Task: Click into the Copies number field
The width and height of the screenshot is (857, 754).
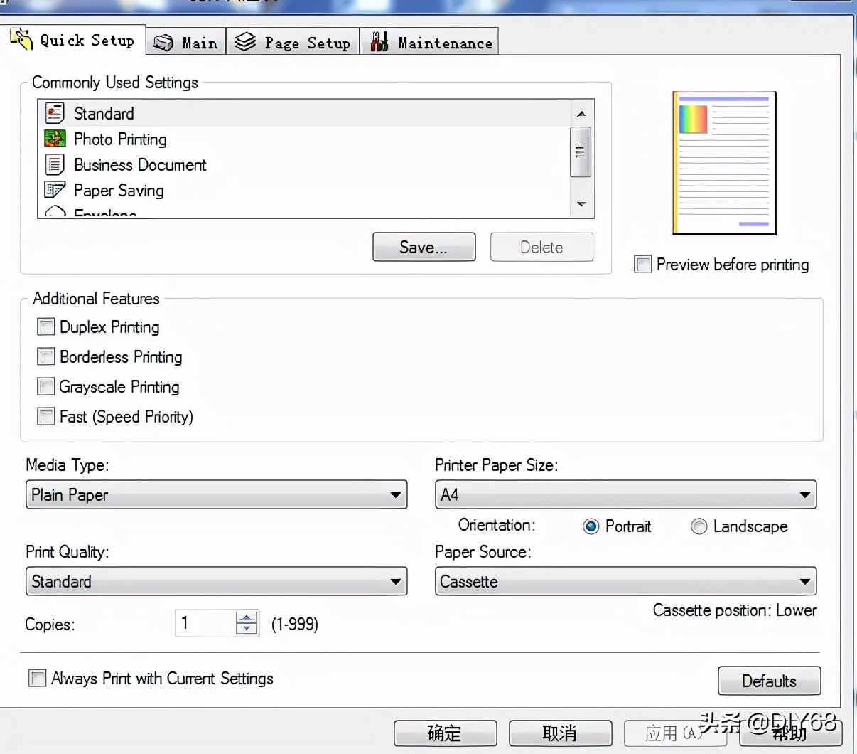Action: coord(205,623)
